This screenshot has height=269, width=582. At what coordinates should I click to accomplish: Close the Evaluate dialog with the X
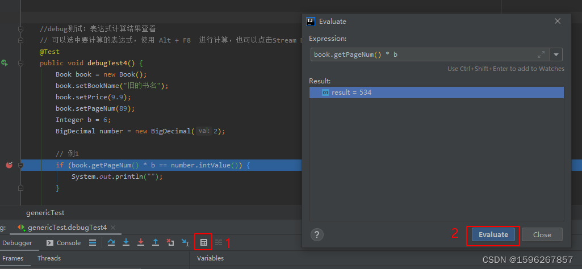(x=557, y=22)
